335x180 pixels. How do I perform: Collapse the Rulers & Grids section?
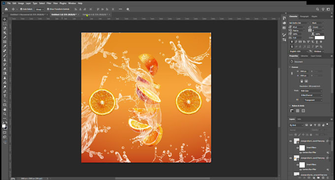click(x=290, y=106)
